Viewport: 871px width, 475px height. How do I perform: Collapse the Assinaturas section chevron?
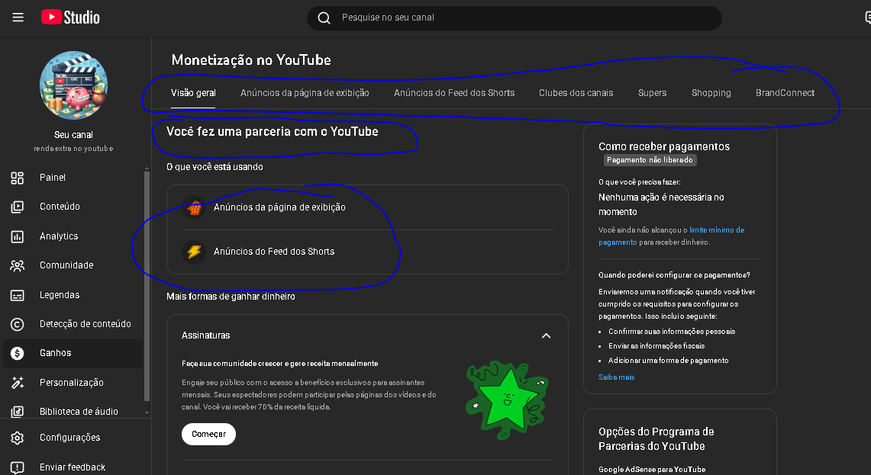click(546, 335)
